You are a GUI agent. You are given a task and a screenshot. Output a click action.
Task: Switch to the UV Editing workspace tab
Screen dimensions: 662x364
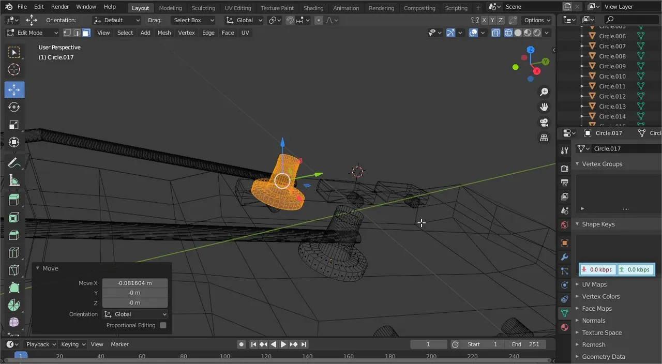[x=238, y=8]
